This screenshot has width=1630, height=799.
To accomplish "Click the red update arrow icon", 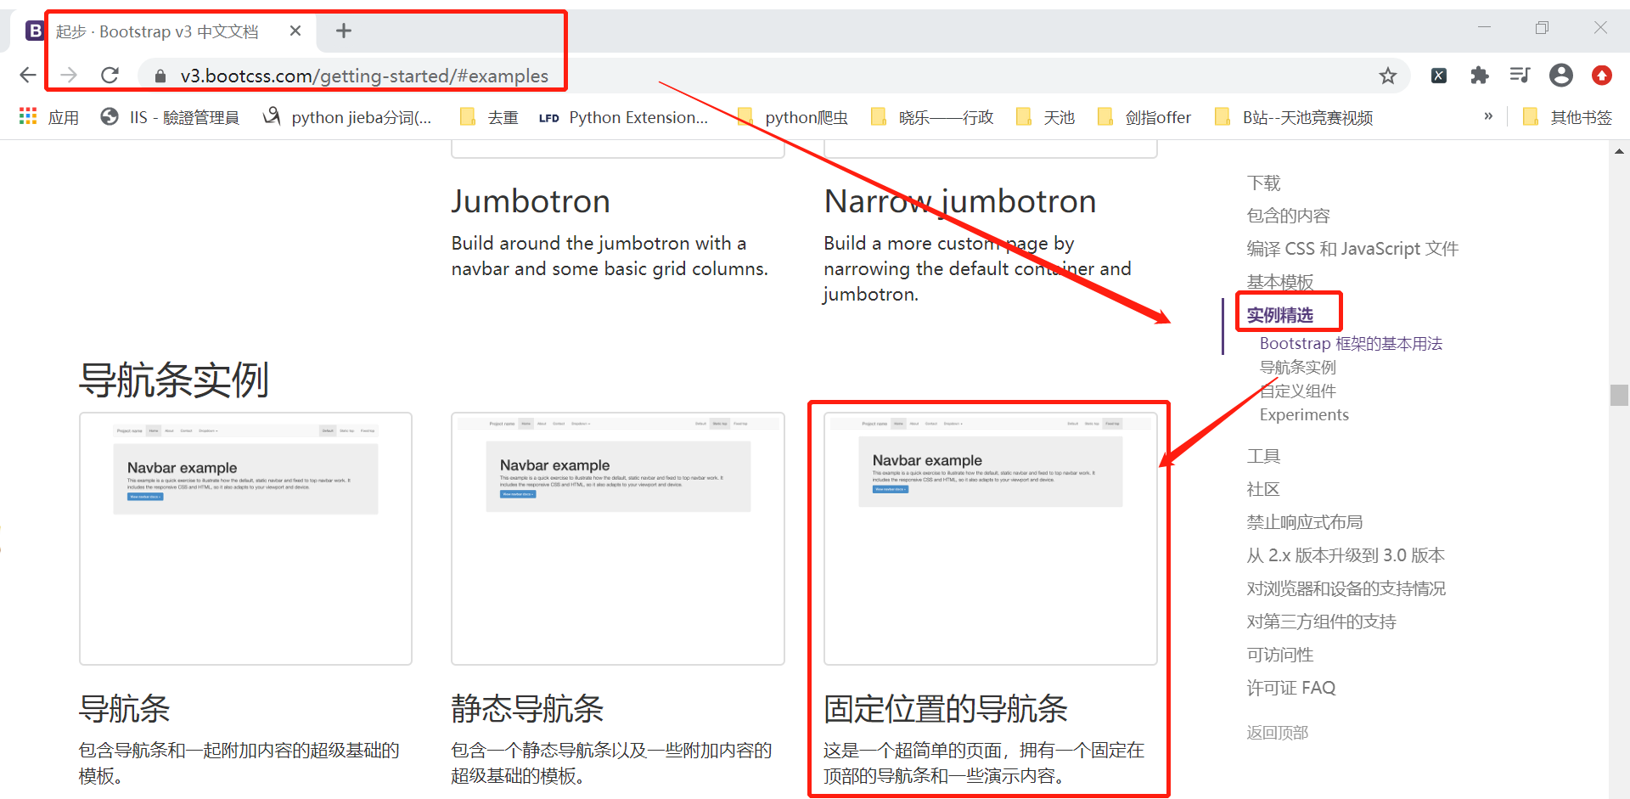I will (x=1602, y=76).
